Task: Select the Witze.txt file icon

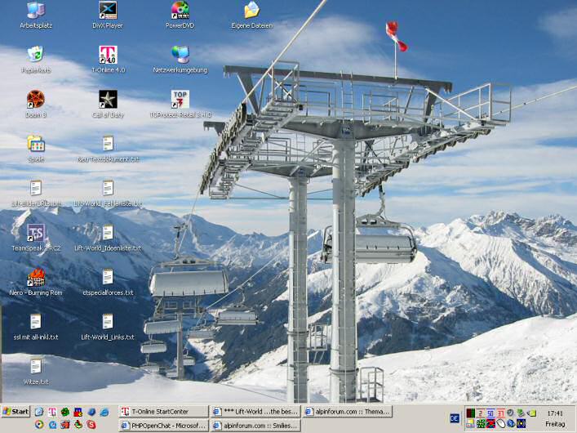Action: click(x=35, y=367)
